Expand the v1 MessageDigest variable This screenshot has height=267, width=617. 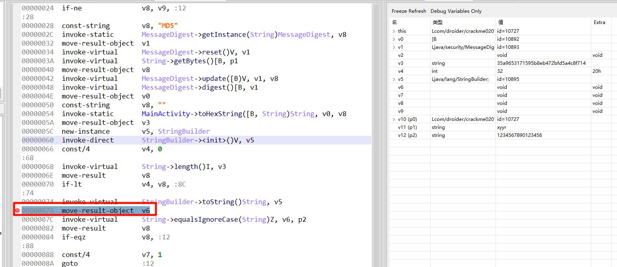394,47
